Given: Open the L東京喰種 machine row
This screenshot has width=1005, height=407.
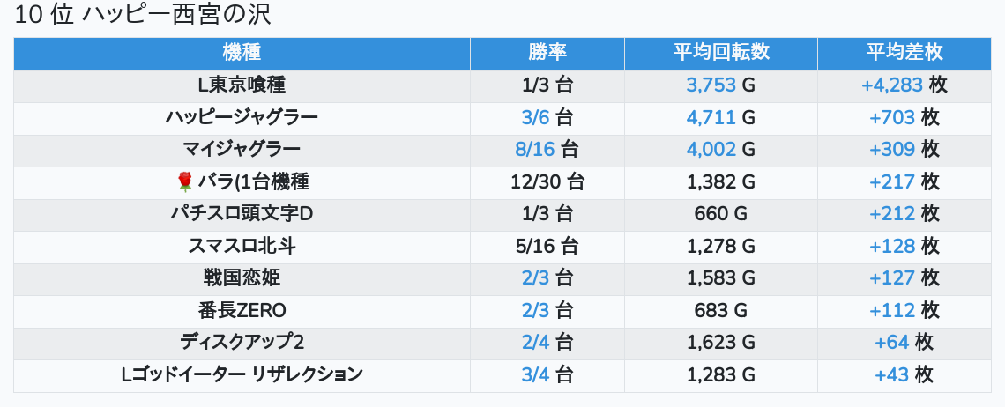Looking at the screenshot, I should 242,85.
